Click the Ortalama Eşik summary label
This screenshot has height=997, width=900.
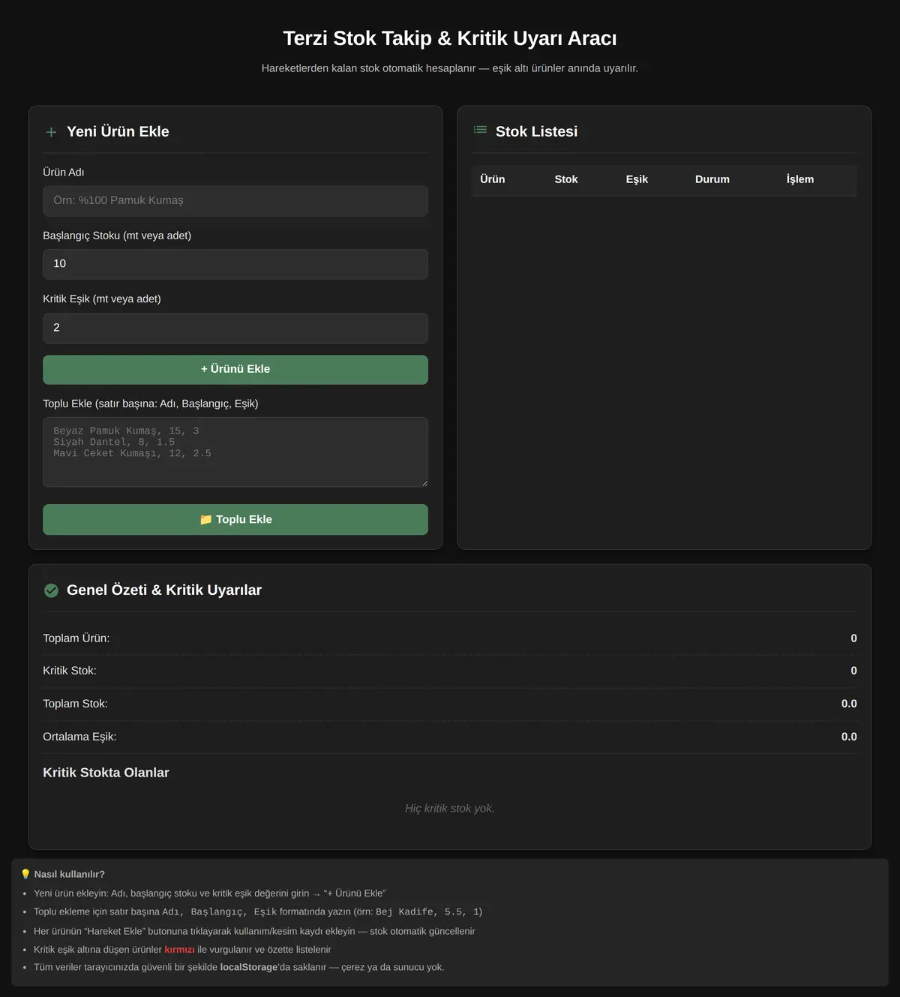click(x=79, y=737)
